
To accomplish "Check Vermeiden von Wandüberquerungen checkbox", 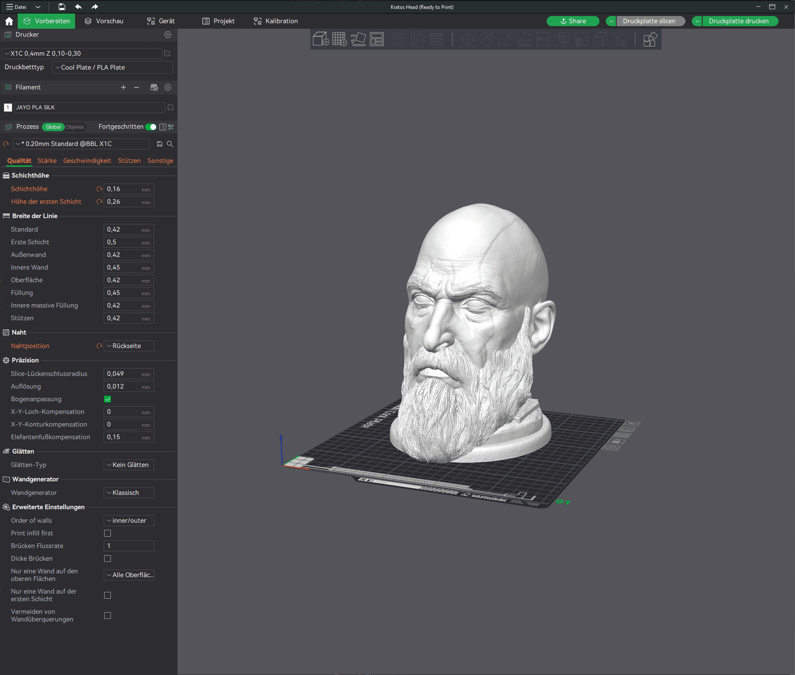I will (107, 616).
